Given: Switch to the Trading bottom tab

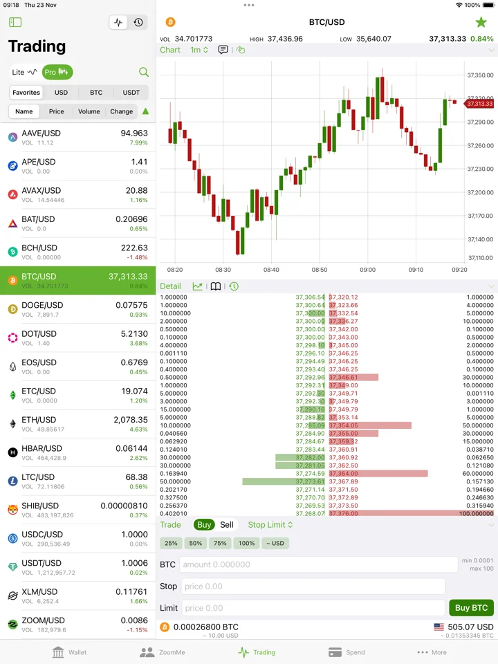Looking at the screenshot, I should click(257, 652).
